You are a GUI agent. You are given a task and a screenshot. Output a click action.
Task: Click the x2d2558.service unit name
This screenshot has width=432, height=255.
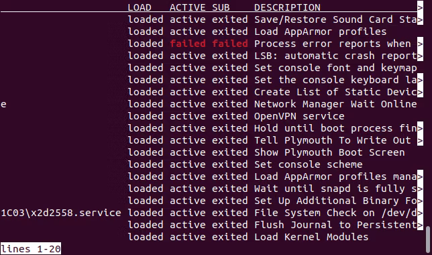click(x=61, y=213)
